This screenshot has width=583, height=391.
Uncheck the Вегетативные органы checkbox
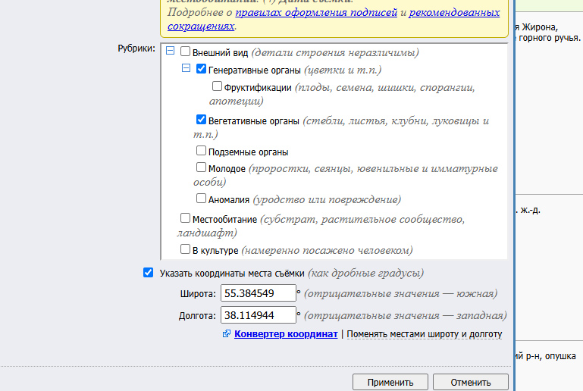[201, 120]
